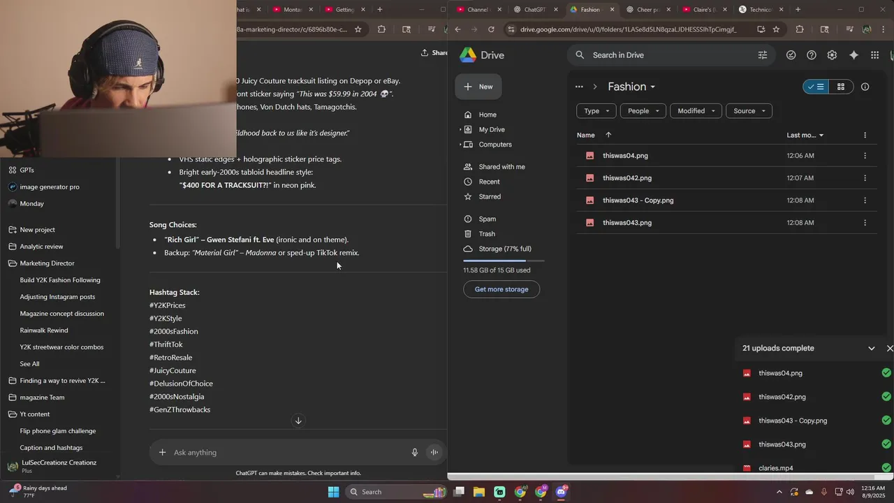Switch to Claire's YouTube tab
The width and height of the screenshot is (894, 503).
point(704,10)
